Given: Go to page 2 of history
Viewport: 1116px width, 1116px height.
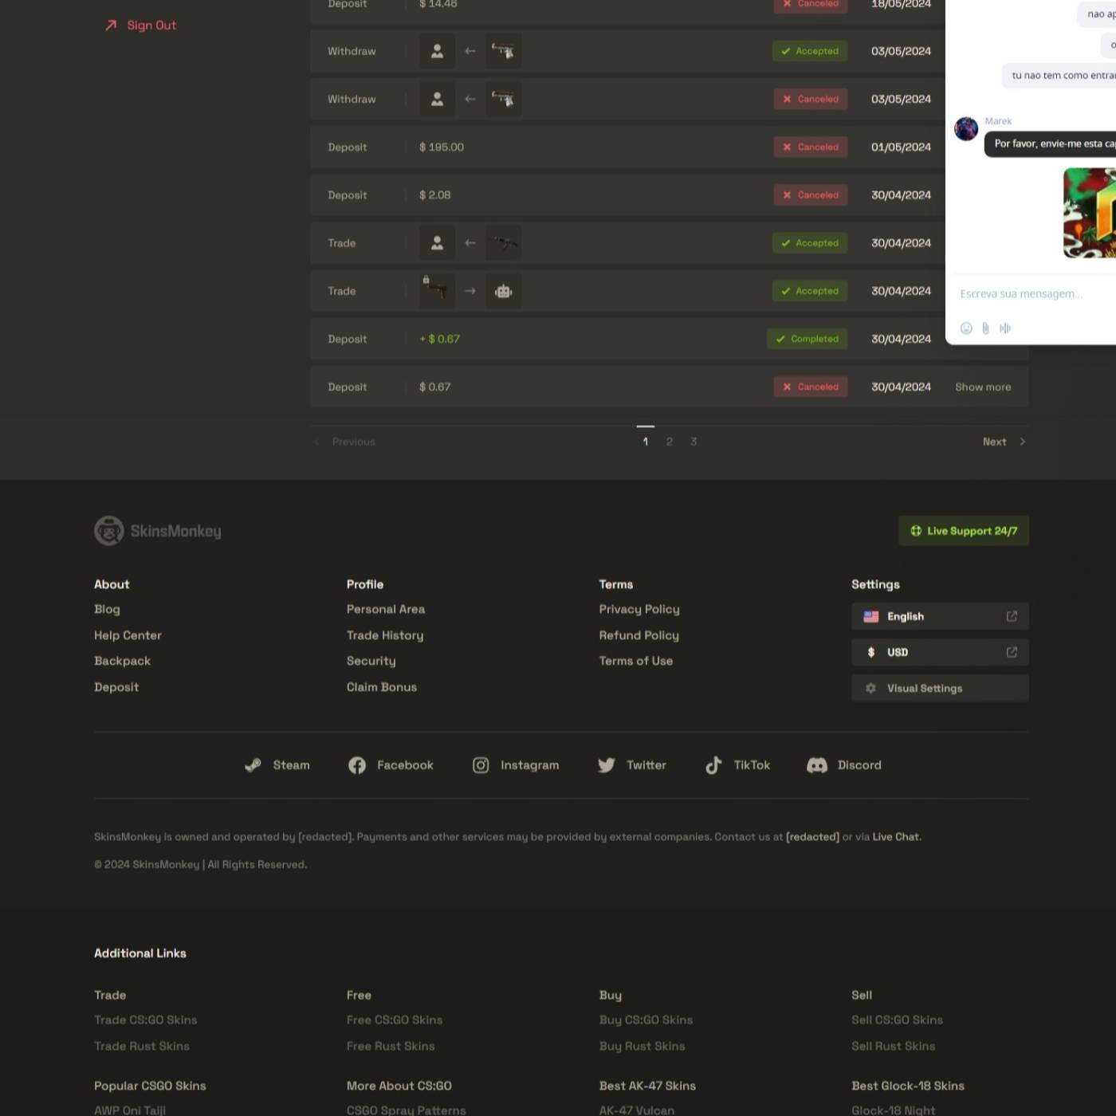Looking at the screenshot, I should tap(670, 442).
